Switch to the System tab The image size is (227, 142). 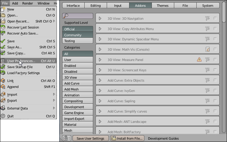(208, 6)
